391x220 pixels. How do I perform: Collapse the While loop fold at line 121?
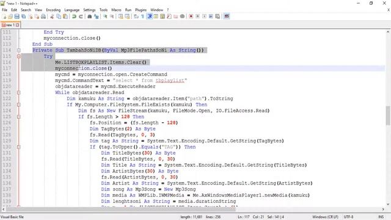pyautogui.click(x=19, y=92)
